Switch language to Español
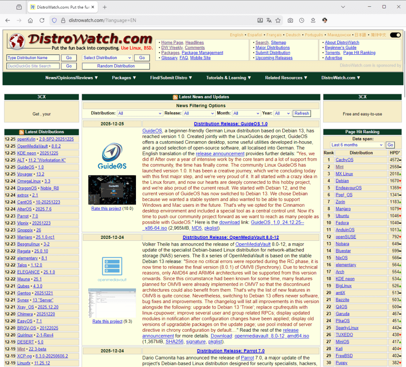Image resolution: width=406 pixels, height=367 pixels. [255, 35]
